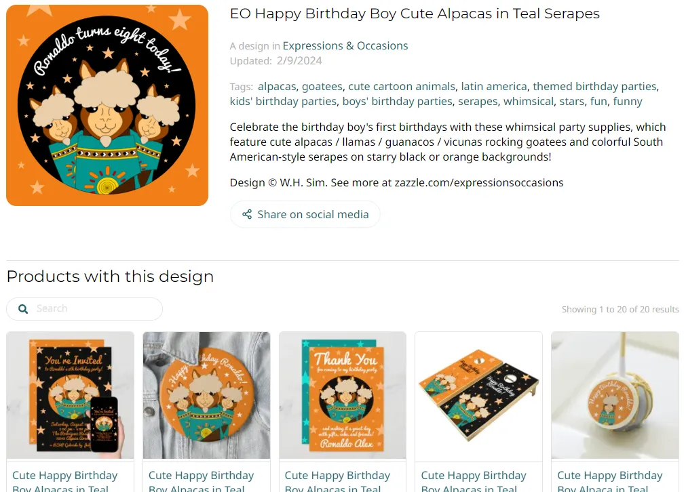Select the 'boys' birthday parties' tag
The width and height of the screenshot is (686, 492).
397,102
